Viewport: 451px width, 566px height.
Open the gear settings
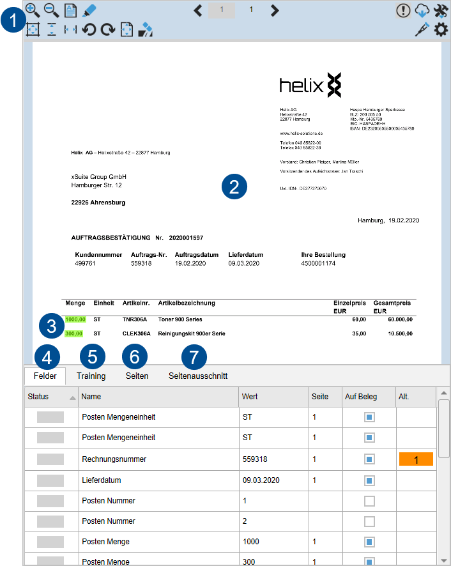point(441,29)
